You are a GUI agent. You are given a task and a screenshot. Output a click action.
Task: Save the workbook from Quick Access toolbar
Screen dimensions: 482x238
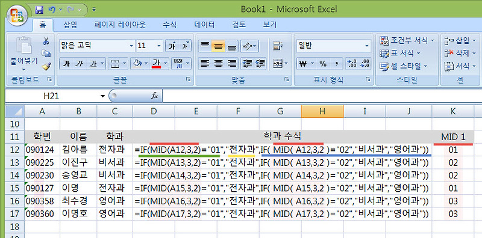point(39,10)
